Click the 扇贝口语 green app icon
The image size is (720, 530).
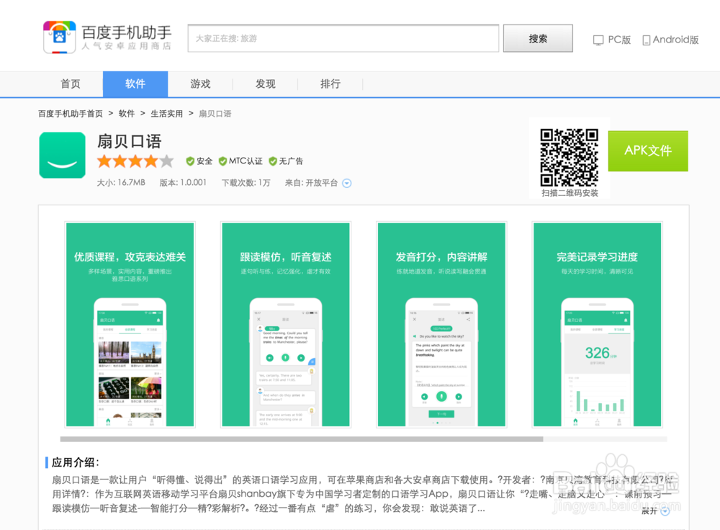[63, 156]
